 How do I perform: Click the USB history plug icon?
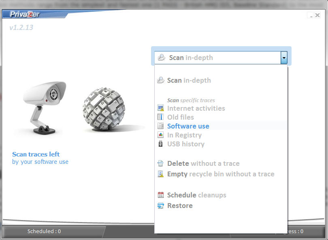[x=160, y=144]
